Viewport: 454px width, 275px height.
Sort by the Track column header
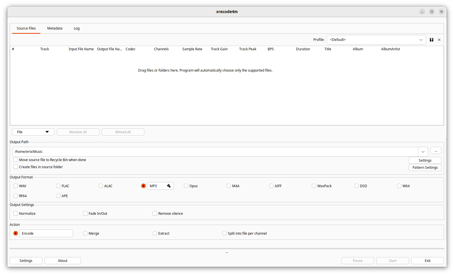pos(53,49)
